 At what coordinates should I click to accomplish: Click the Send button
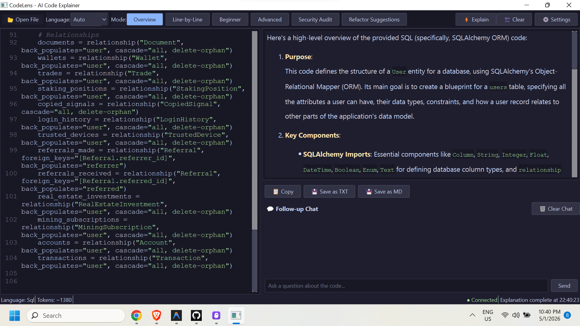[564, 286]
